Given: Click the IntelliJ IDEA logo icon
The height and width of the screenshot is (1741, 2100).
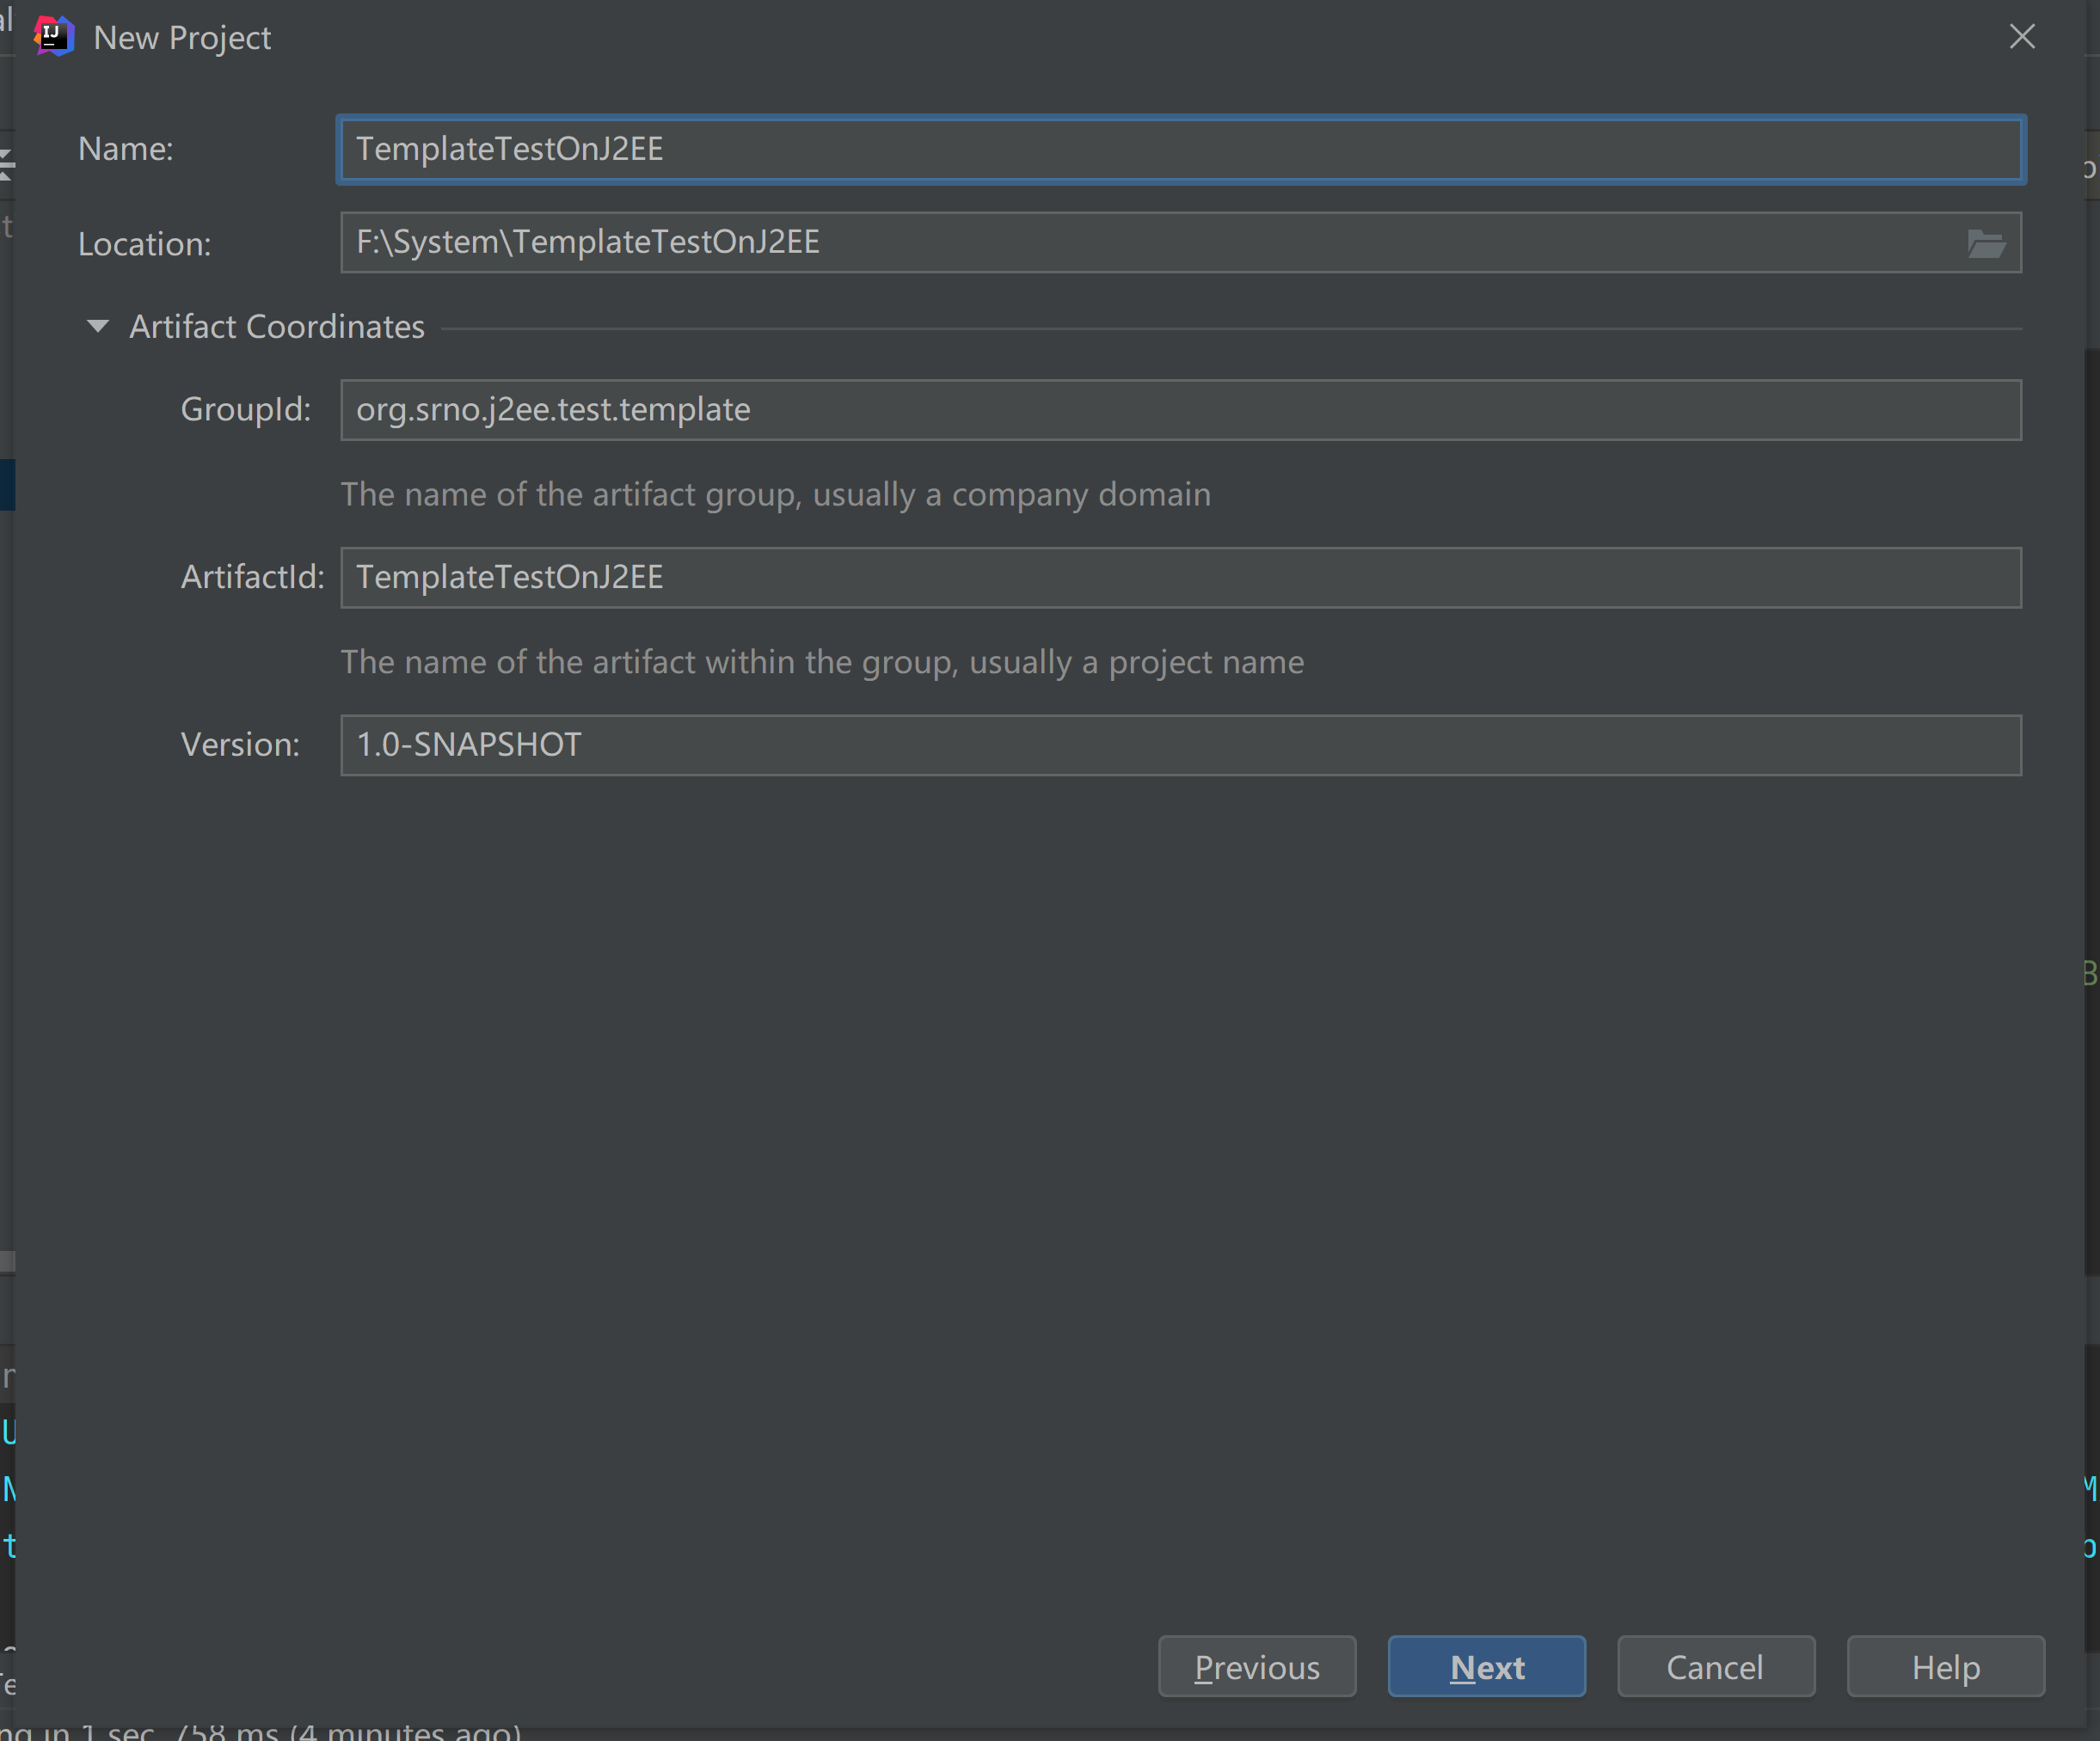Looking at the screenshot, I should [54, 37].
